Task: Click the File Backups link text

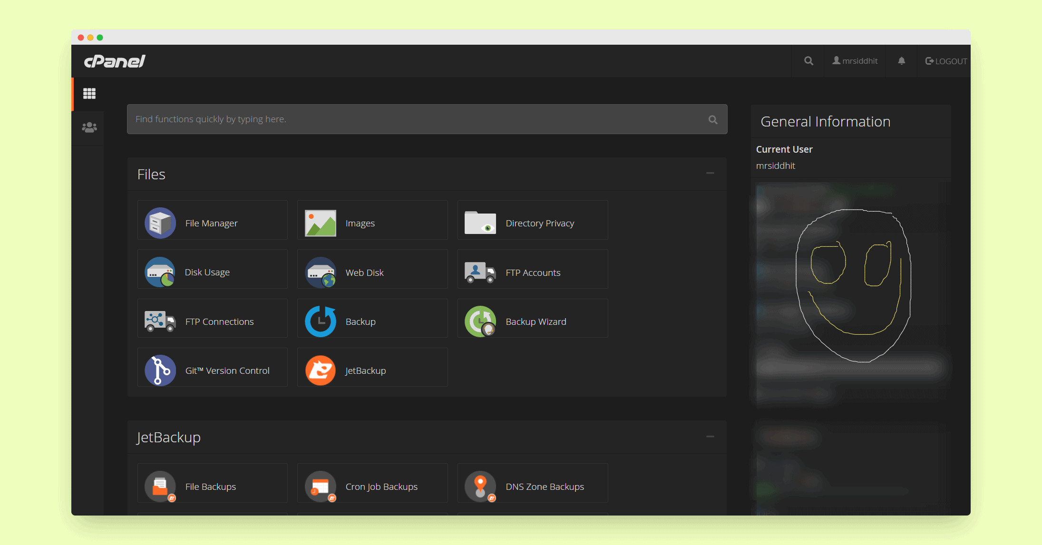Action: click(211, 487)
